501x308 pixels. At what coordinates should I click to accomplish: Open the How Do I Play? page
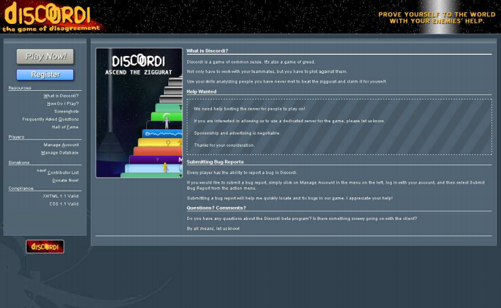[x=62, y=104]
